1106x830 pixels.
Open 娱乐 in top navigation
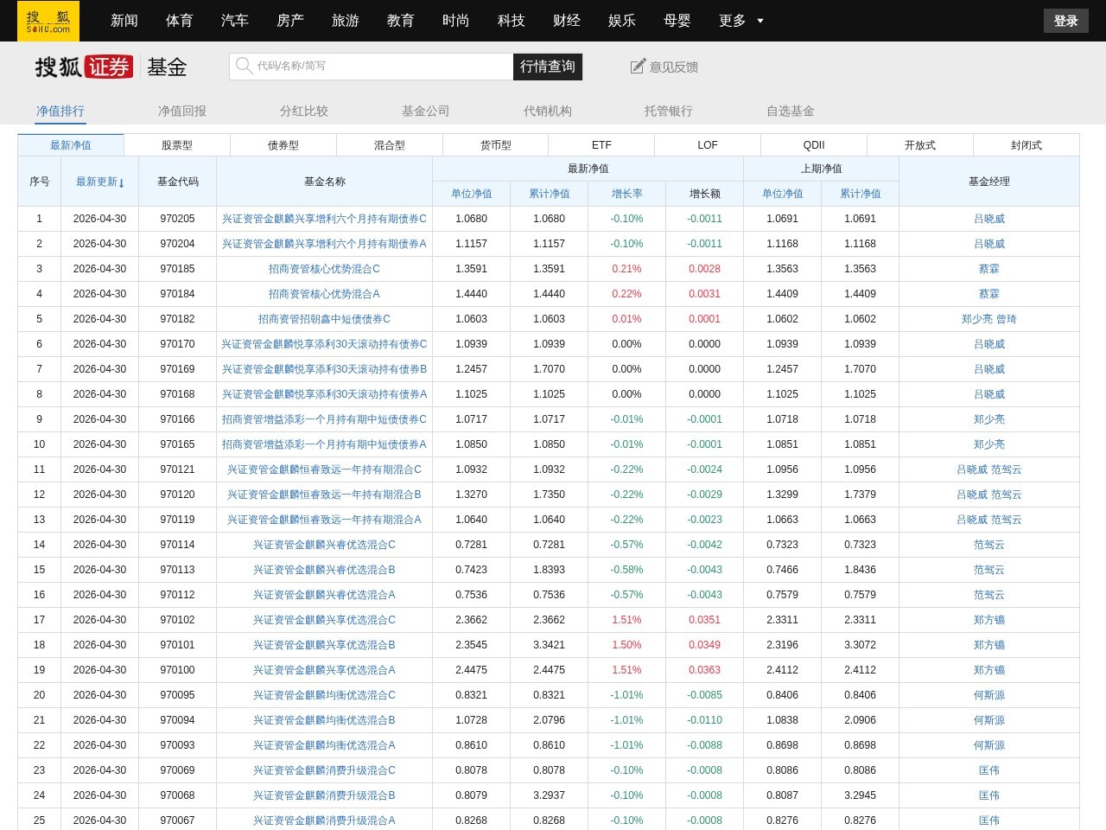[622, 21]
